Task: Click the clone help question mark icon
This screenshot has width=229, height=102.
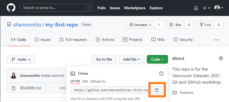Action: coord(161,74)
